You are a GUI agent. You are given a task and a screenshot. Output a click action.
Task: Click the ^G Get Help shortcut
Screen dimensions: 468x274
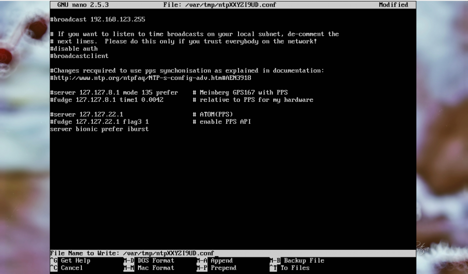click(70, 261)
